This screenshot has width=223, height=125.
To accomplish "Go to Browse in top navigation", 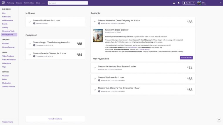I will (19, 3).
